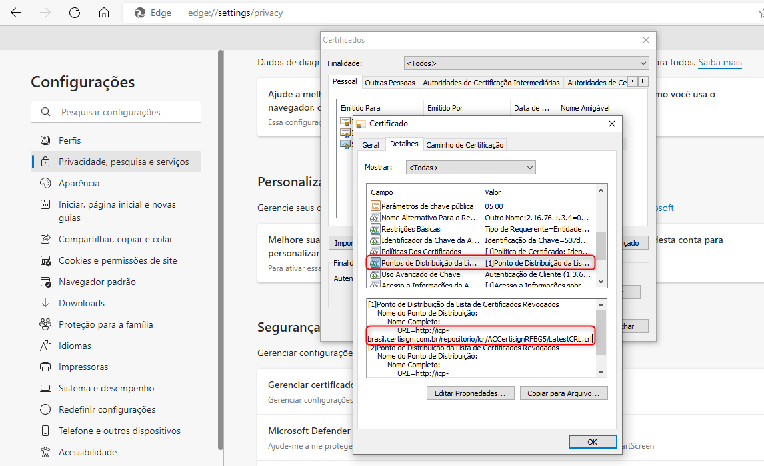The image size is (764, 466).
Task: Select the Outras Pessoas tab
Action: (x=390, y=83)
